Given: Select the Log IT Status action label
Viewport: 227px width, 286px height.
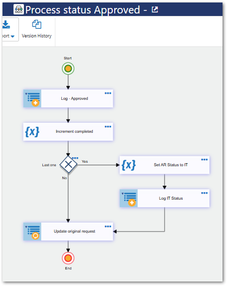Looking at the screenshot, I should [171, 198].
